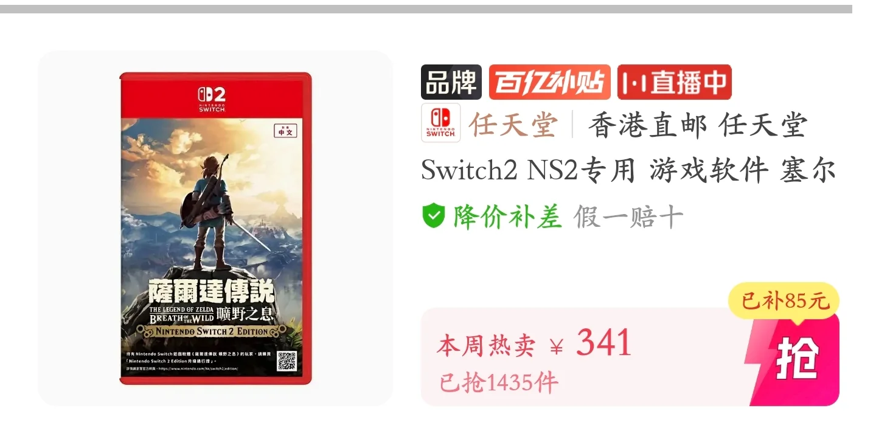Viewport: 876px width, 439px height.
Task: Open the 百亿补贴 subsidy badge
Action: [x=549, y=82]
